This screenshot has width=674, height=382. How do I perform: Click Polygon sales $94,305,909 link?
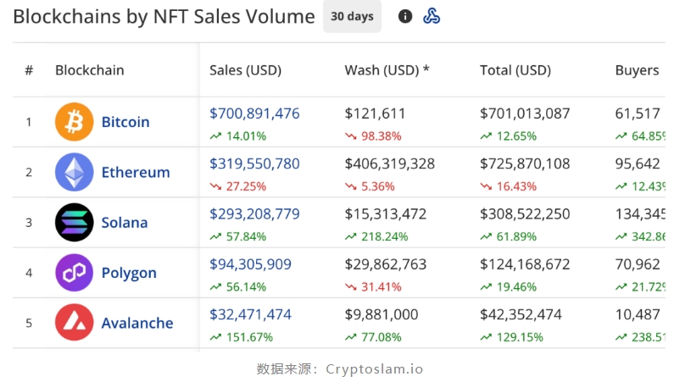[x=250, y=264]
